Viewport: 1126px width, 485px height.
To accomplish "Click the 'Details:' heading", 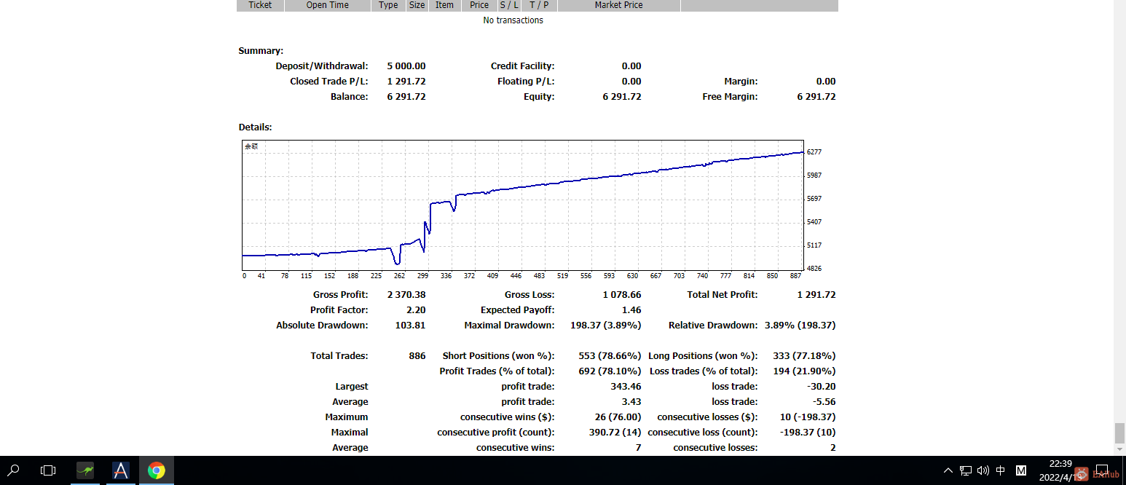I will pyautogui.click(x=255, y=127).
